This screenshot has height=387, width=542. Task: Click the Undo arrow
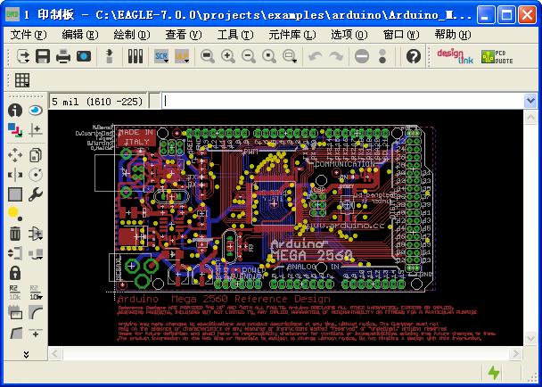pos(315,56)
